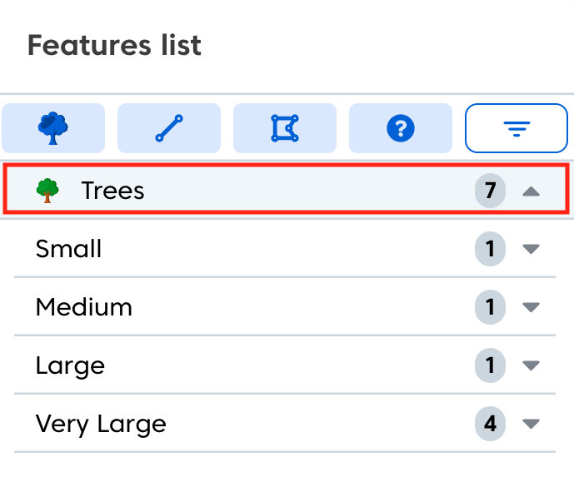Select the Very Large row label
The height and width of the screenshot is (477, 574).
(x=101, y=424)
